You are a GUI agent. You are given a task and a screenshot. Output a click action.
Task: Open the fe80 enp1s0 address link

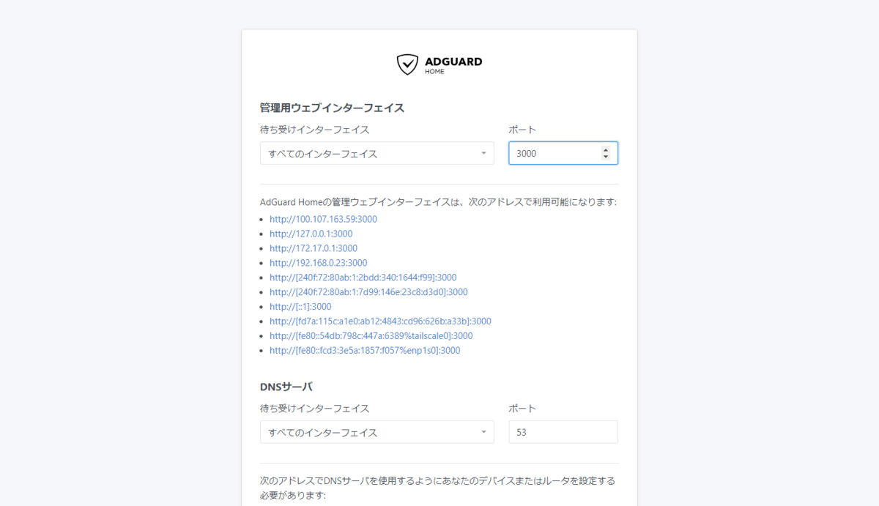point(365,351)
